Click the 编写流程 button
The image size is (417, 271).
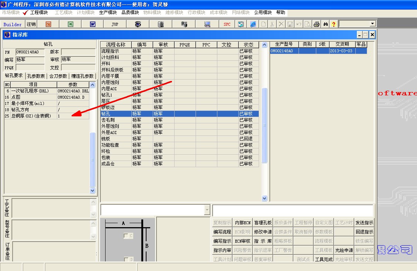222,232
